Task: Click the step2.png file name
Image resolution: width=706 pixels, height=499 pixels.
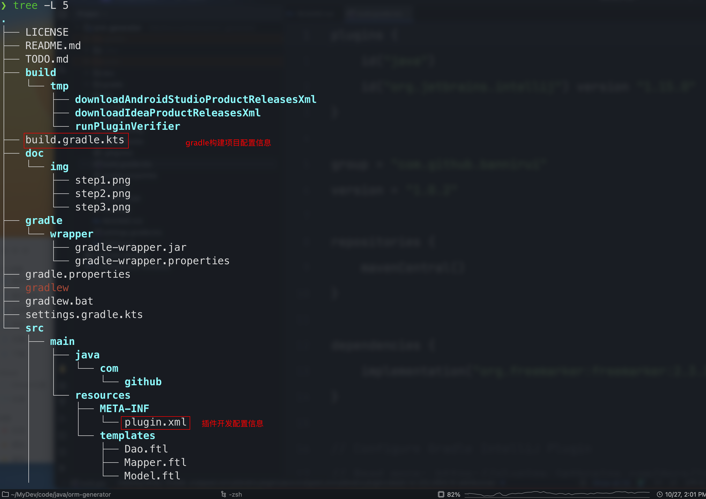Action: [x=103, y=193]
